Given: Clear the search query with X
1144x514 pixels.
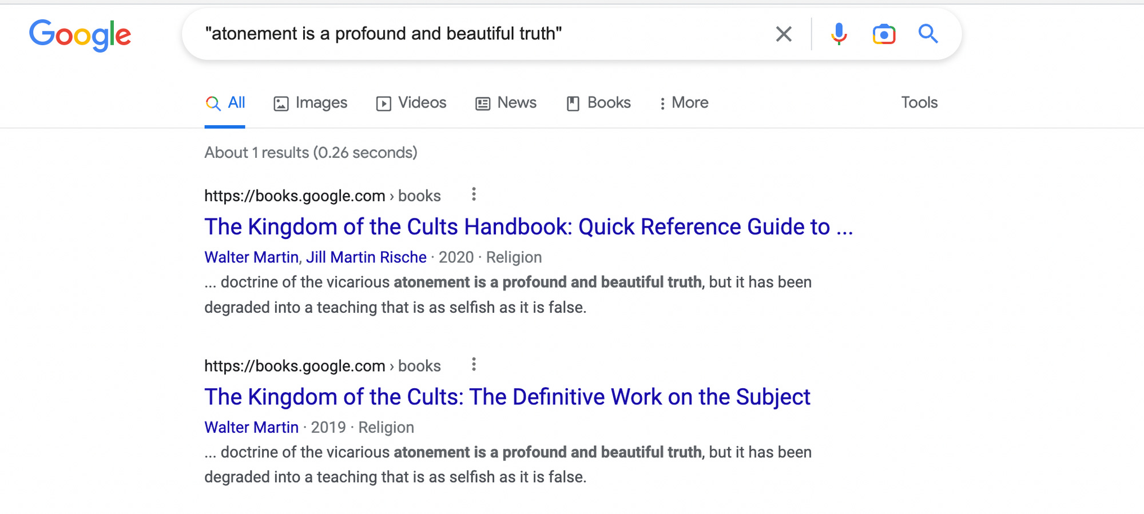Looking at the screenshot, I should (x=784, y=34).
